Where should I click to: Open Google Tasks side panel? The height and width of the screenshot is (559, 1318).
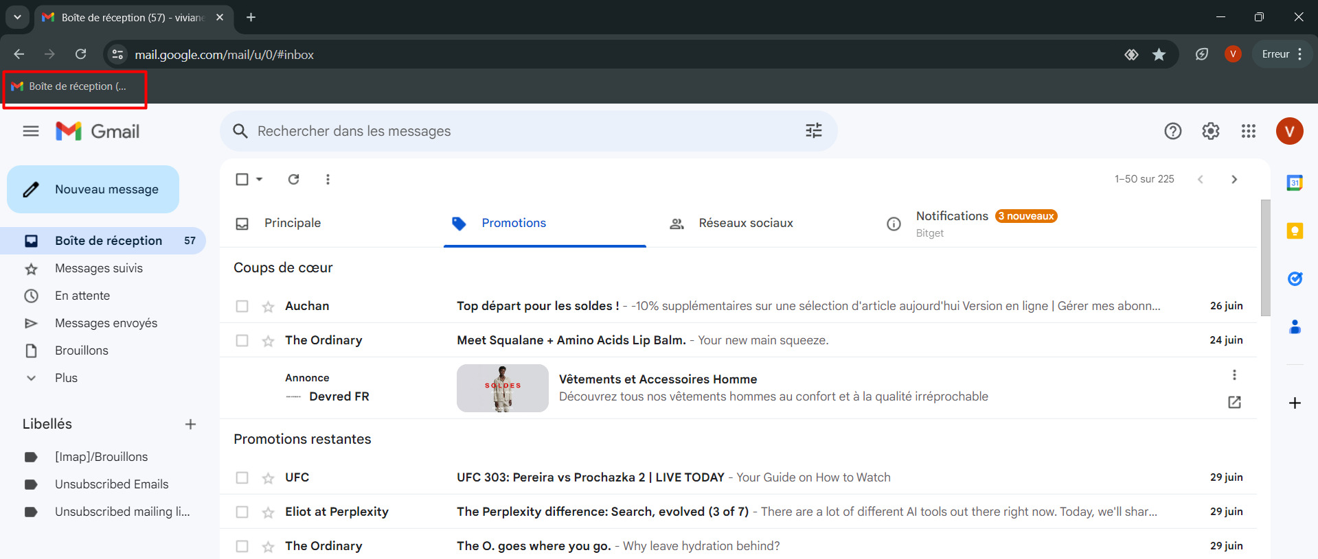(1295, 278)
